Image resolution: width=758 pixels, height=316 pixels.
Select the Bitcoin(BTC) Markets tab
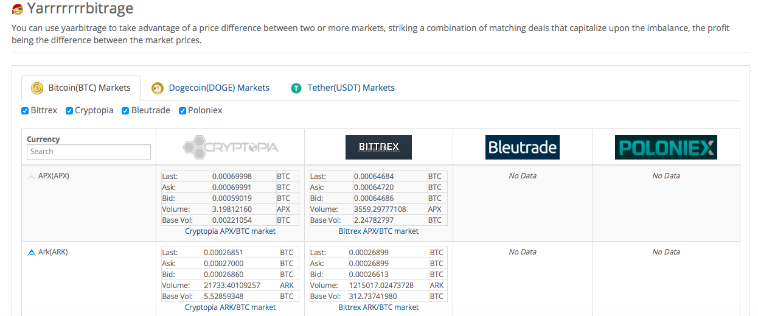tap(81, 88)
